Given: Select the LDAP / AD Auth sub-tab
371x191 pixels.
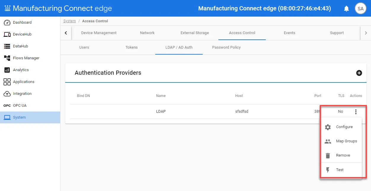Looking at the screenshot, I should click(179, 47).
